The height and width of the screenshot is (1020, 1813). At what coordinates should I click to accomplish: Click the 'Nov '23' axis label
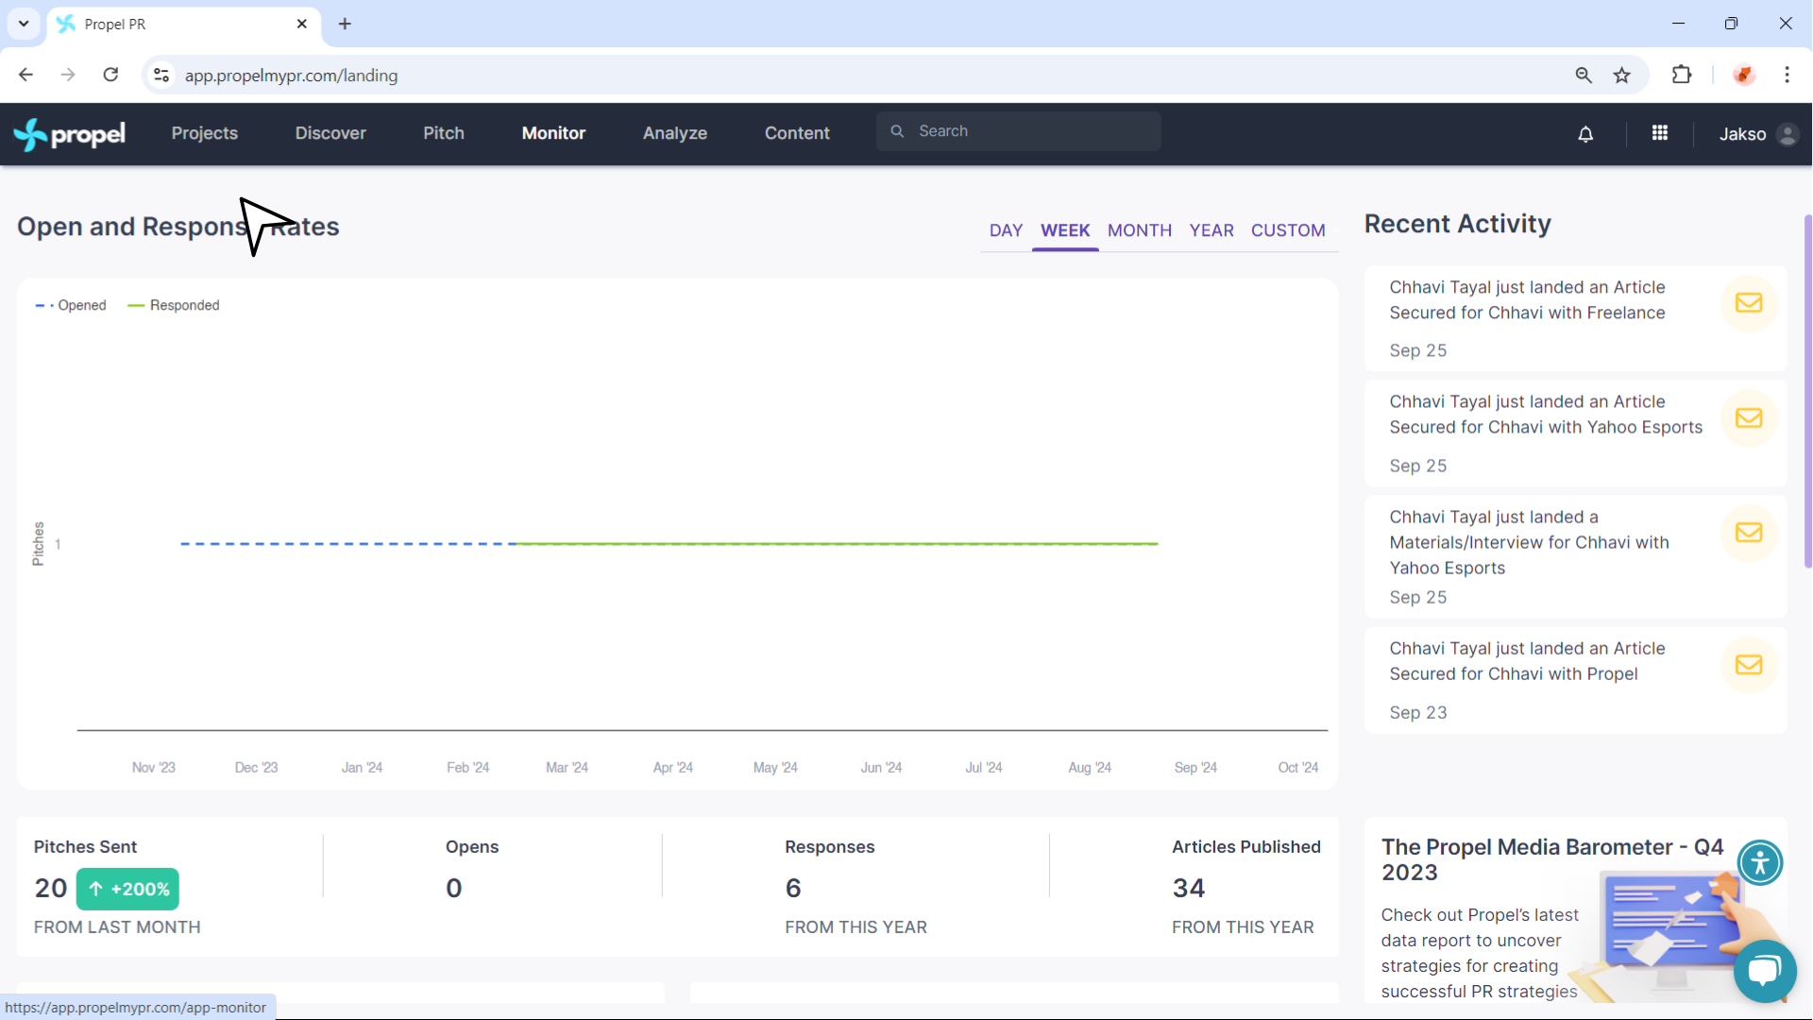(x=153, y=767)
